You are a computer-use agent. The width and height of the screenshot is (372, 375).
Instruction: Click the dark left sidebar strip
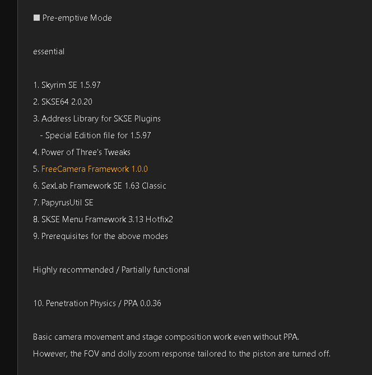8,187
